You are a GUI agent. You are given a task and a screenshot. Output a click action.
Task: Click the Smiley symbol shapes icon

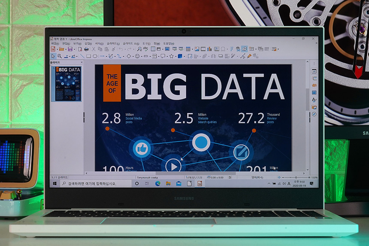click(137, 56)
